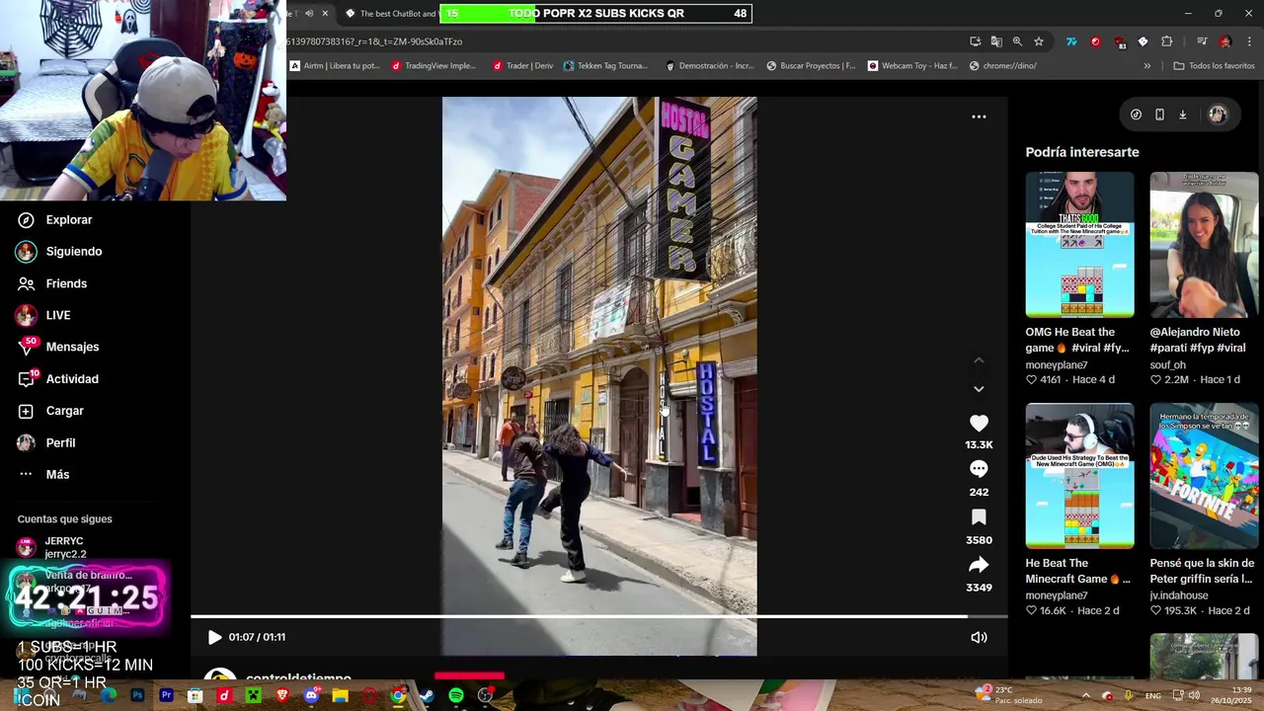This screenshot has width=1264, height=711.
Task: Open Friends section
Action: tap(52, 283)
